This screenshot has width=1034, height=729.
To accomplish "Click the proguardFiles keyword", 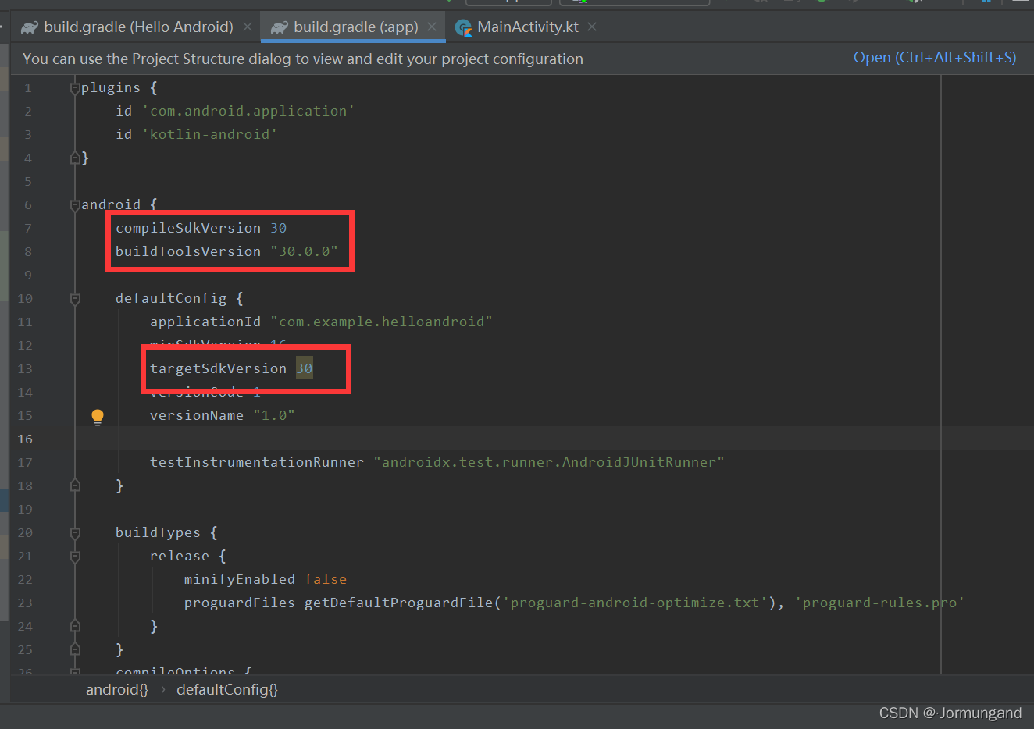I will coord(240,603).
